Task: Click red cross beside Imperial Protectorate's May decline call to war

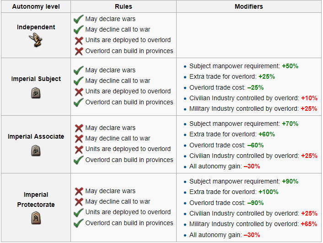Action: coord(78,201)
